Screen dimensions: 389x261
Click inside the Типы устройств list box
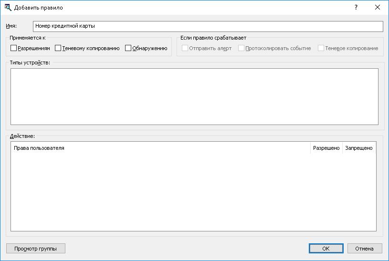194,96
